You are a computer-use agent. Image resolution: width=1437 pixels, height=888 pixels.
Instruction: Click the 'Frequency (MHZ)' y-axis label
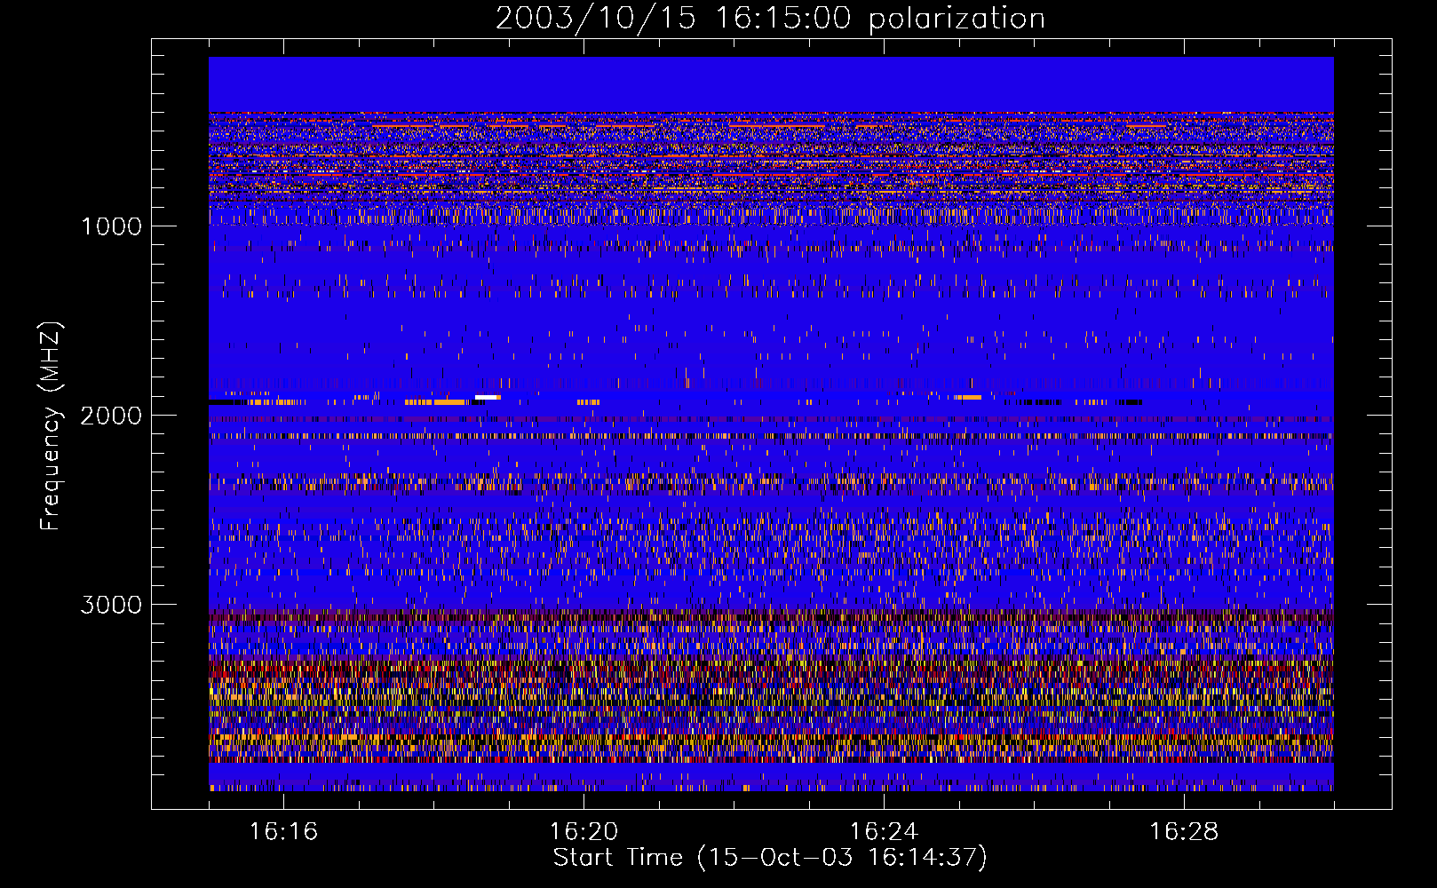pos(52,426)
